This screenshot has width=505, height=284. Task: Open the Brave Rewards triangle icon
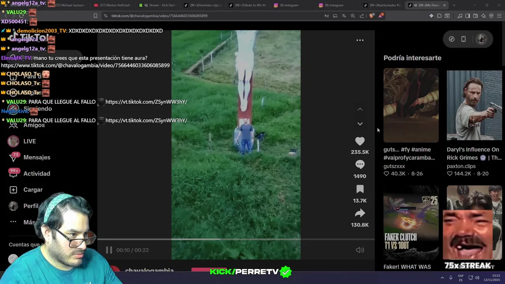(x=381, y=16)
